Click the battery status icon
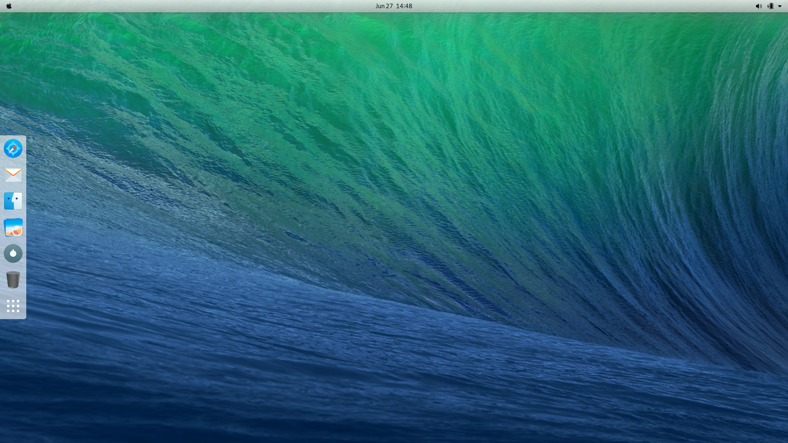This screenshot has height=443, width=788. click(770, 6)
